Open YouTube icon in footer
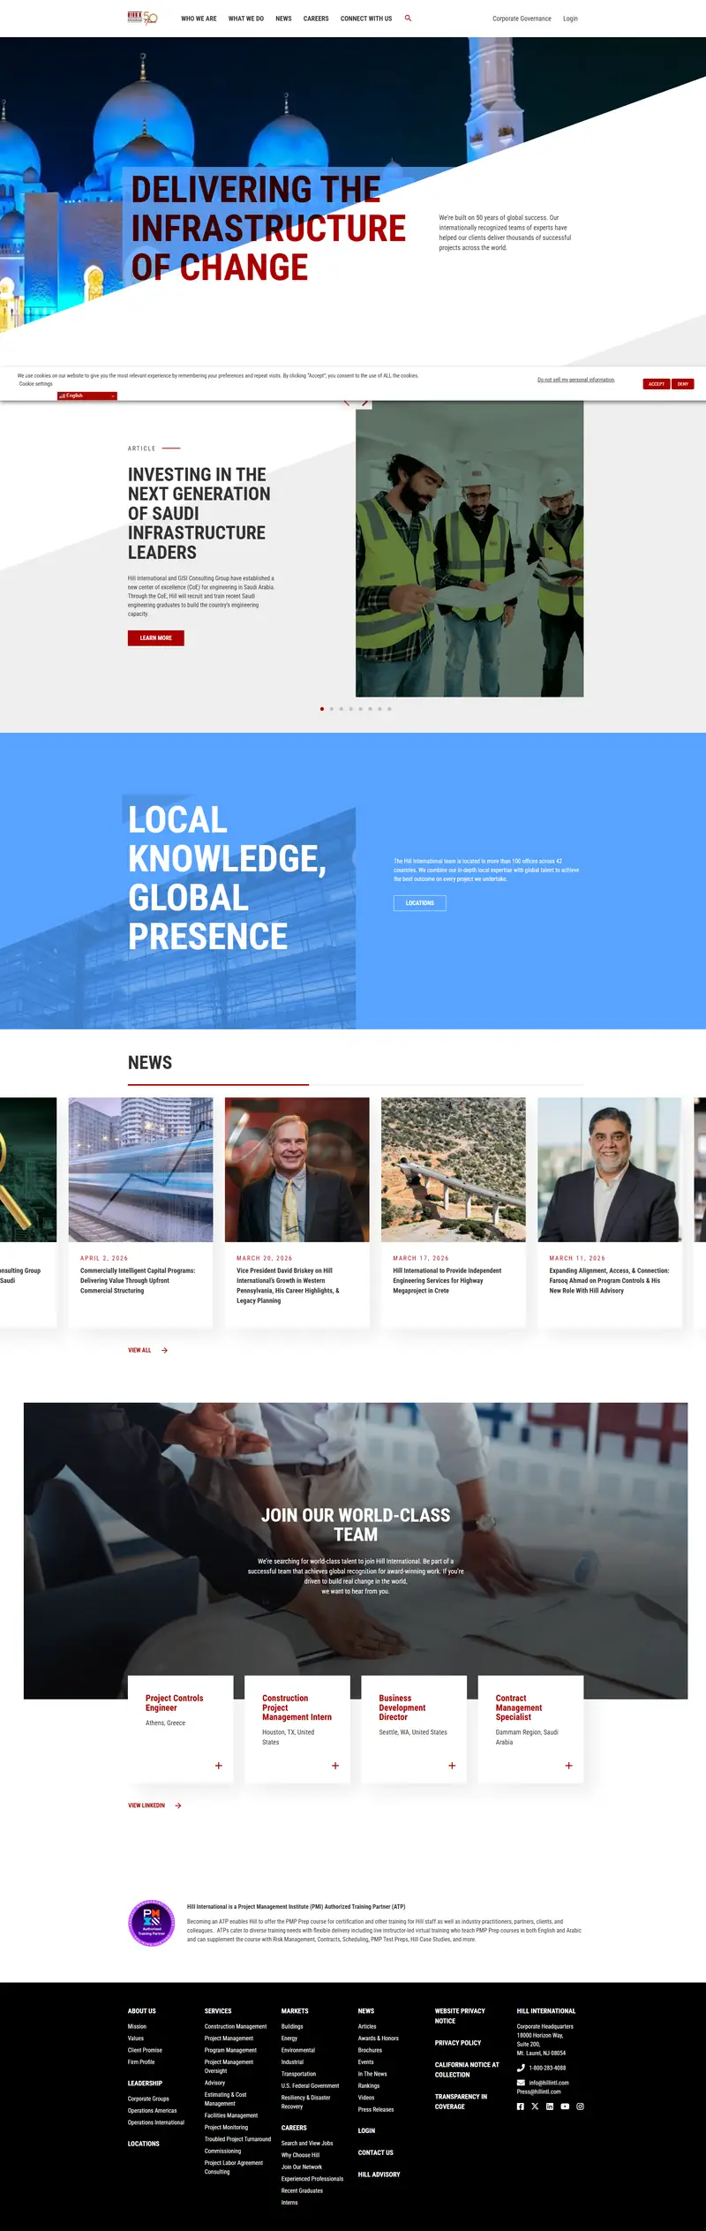This screenshot has width=706, height=2231. point(565,2107)
